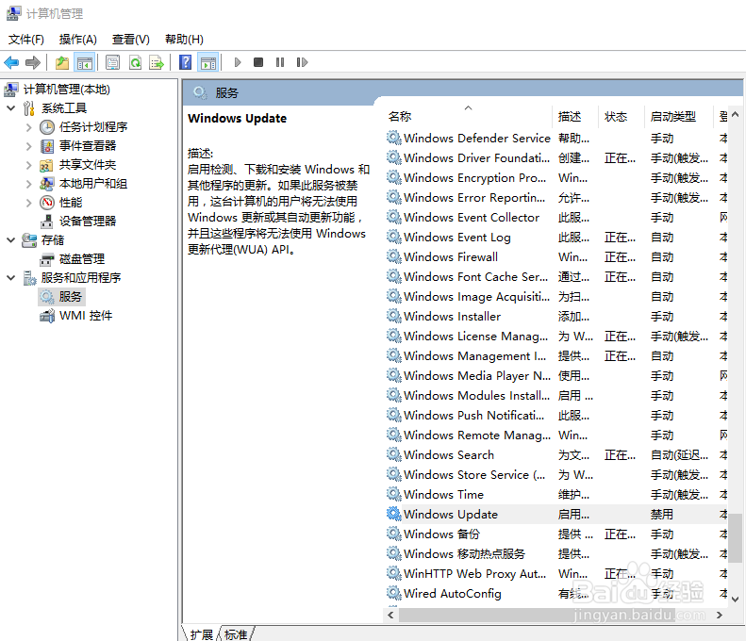Expand the 任务计划程序 node
This screenshot has height=641, width=746.
coord(28,127)
